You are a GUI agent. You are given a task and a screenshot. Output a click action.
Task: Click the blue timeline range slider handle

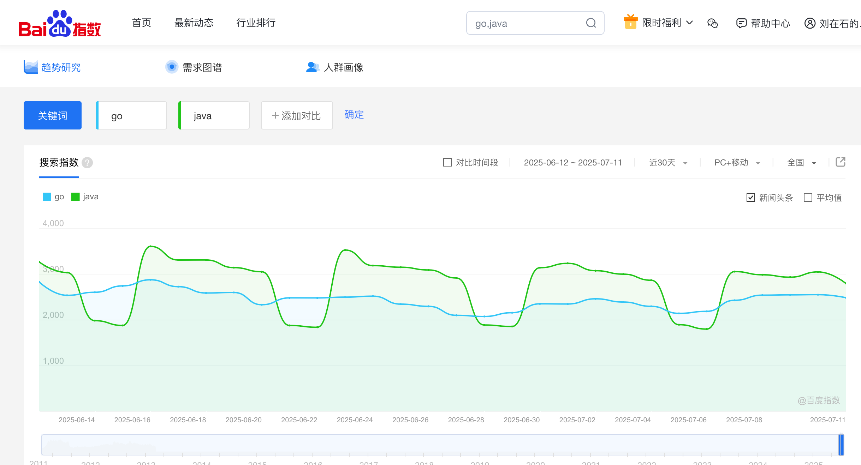[841, 445]
